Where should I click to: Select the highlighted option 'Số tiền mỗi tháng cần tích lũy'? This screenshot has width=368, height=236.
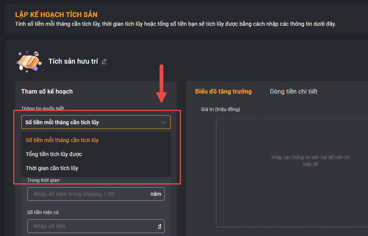[96, 140]
